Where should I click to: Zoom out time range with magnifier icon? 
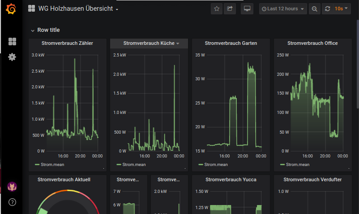click(315, 9)
